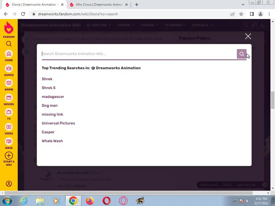Viewport: 275px width, 206px height.
Task: Click the wiki header search icon
Action: pos(246,25)
